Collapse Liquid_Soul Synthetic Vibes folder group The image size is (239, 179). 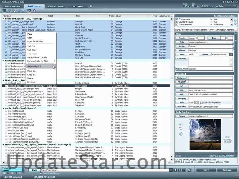click(x=3, y=80)
